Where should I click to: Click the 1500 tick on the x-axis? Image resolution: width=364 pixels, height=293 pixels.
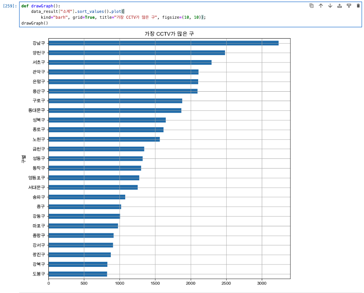tap(155, 284)
